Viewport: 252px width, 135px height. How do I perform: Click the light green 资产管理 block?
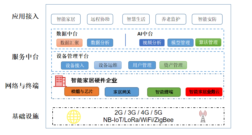click(173, 65)
